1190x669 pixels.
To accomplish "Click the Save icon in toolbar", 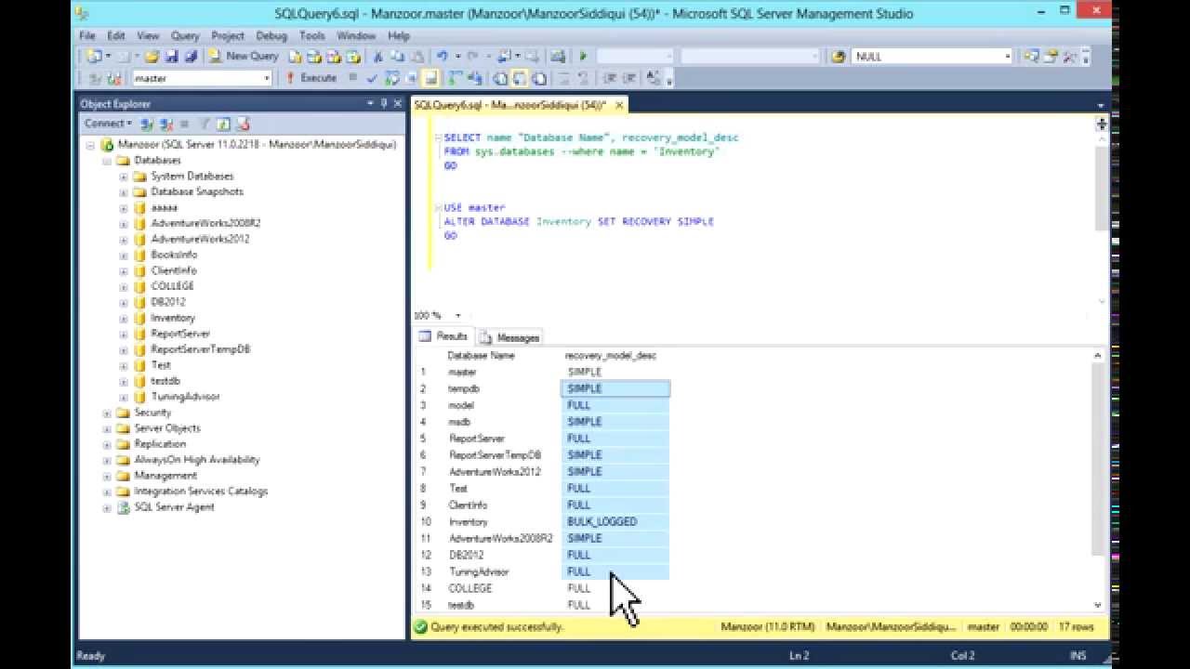I will tap(171, 56).
